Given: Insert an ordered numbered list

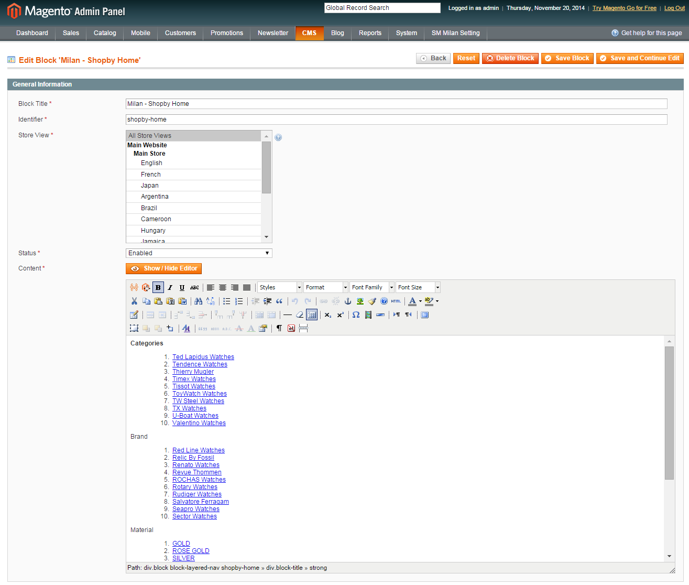Looking at the screenshot, I should tap(239, 301).
